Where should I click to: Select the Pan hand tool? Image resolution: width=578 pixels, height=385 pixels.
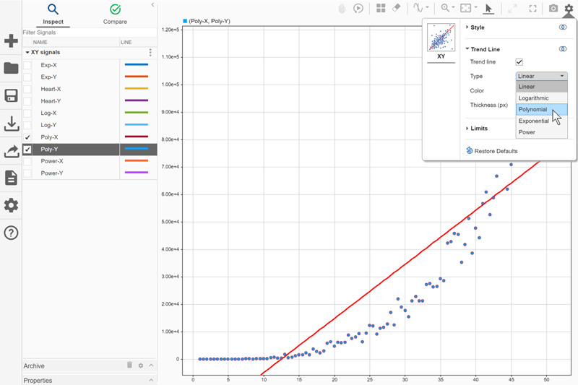[x=342, y=9]
